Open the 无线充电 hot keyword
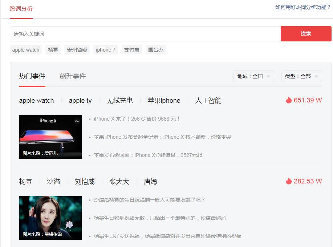 pos(119,101)
